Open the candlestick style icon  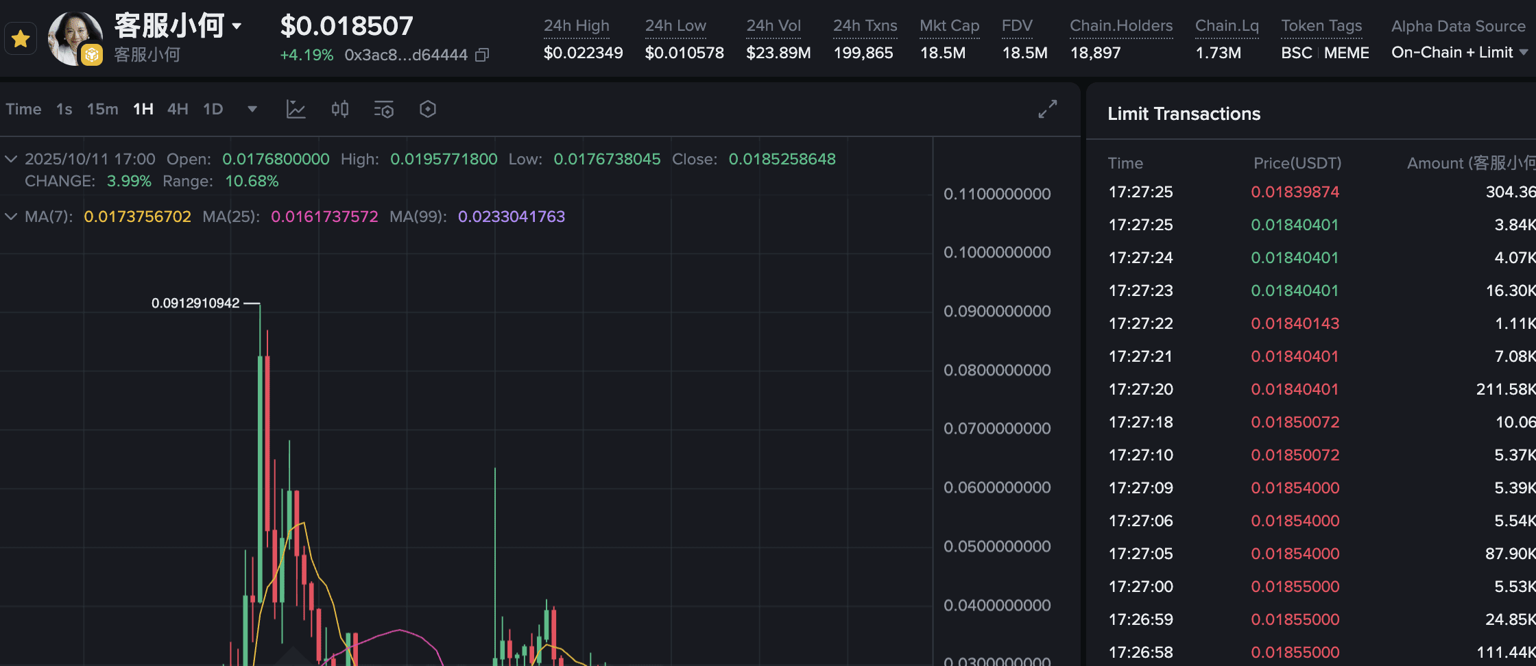pyautogui.click(x=340, y=109)
